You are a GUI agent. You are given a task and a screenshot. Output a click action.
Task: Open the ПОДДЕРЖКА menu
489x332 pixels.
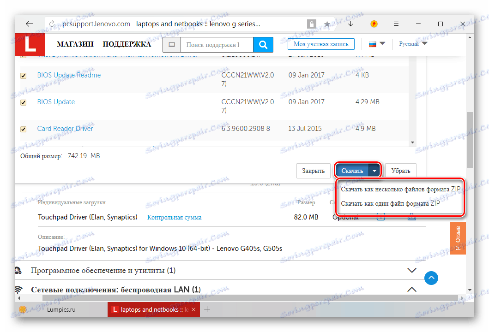[x=127, y=44]
